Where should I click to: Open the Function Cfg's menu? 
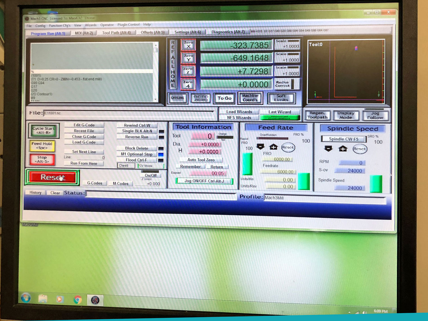(60, 26)
